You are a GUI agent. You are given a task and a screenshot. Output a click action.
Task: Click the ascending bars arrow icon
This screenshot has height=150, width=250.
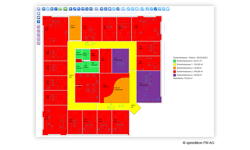tap(155, 9)
